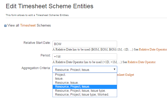Pick 'Resource, Project, Issue type, Worked.' option
Viewport: 167px width, 100px height.
[85, 95]
